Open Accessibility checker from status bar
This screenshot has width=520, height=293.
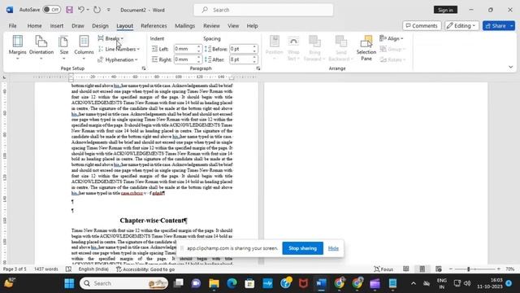pyautogui.click(x=145, y=269)
